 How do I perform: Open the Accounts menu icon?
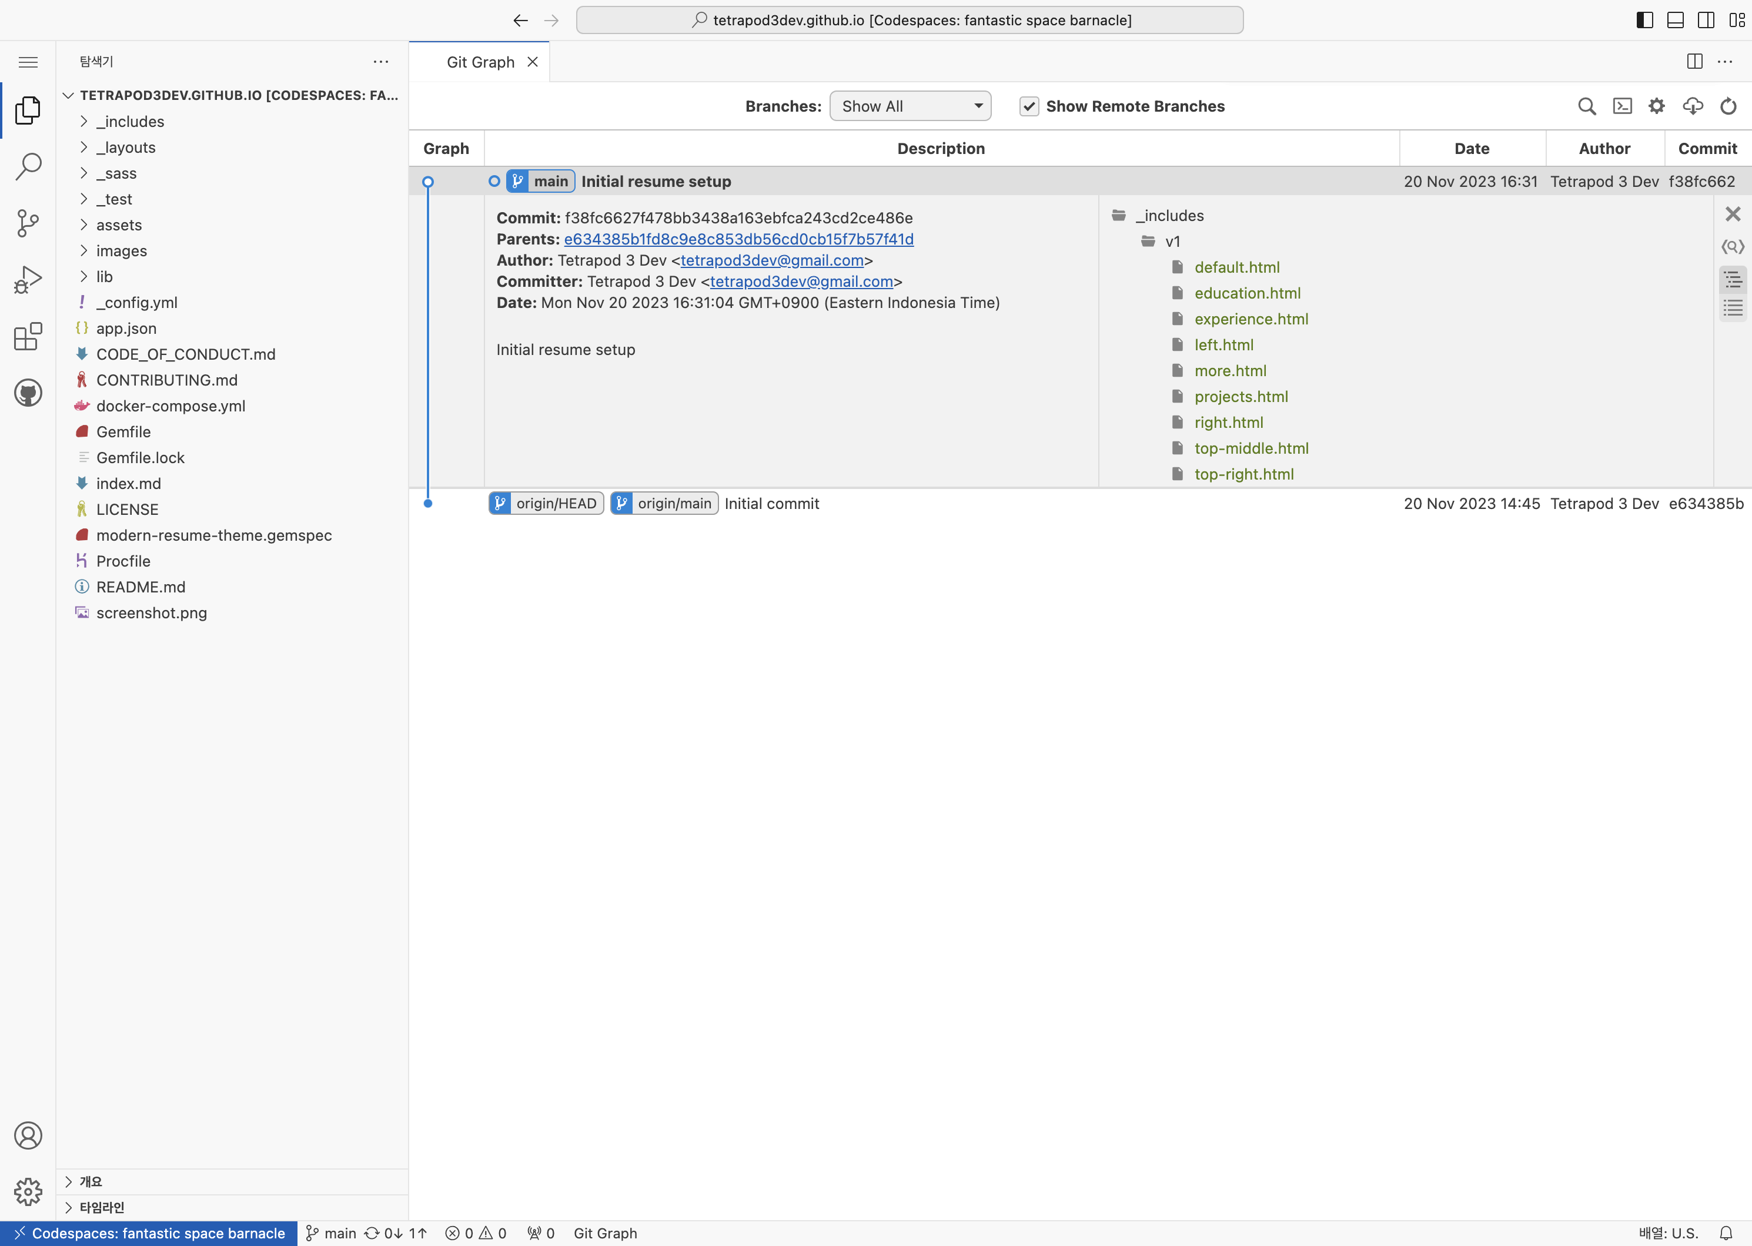click(x=28, y=1136)
